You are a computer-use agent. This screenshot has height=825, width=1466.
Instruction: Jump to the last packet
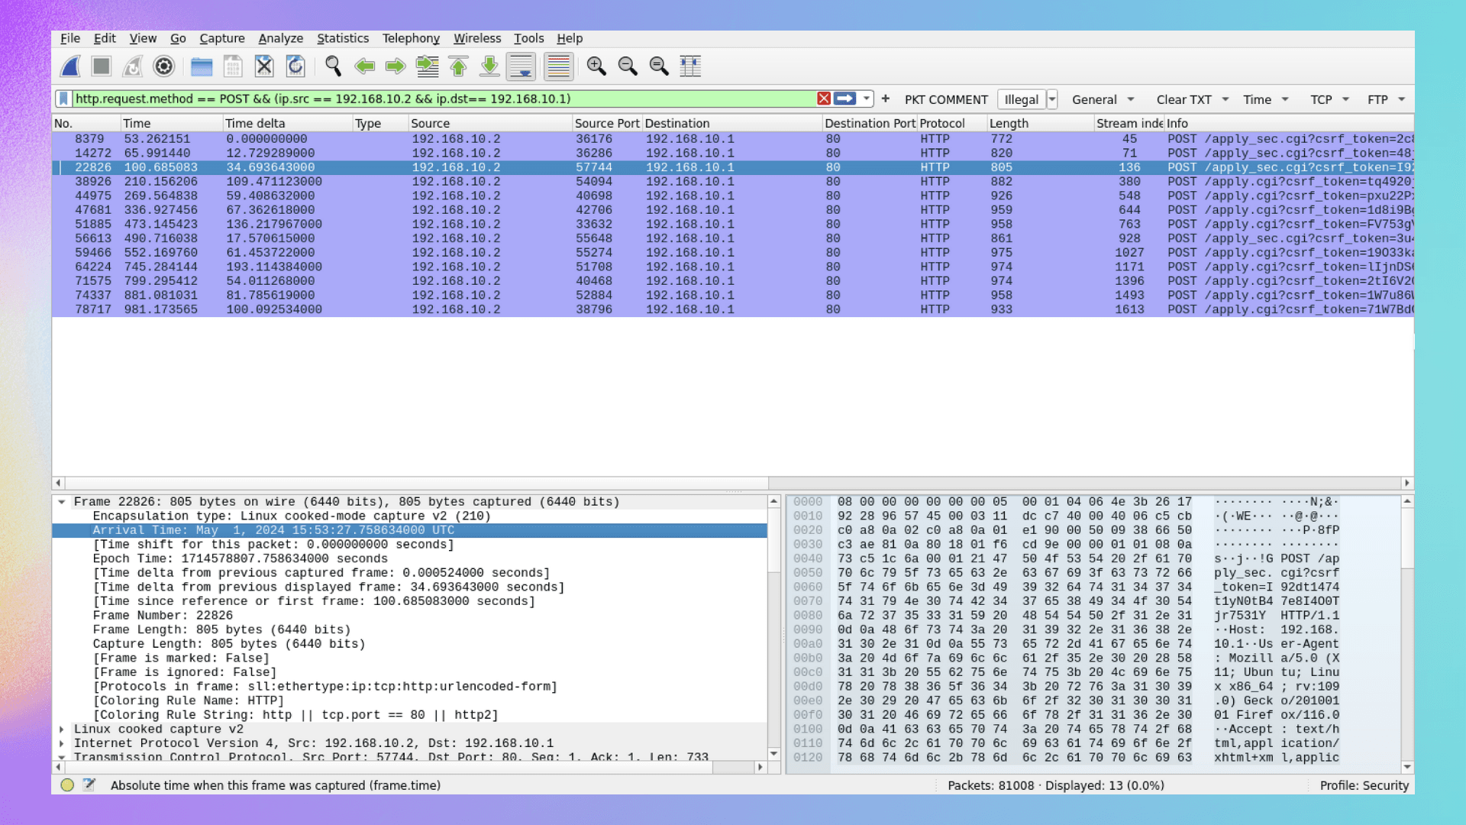(489, 66)
